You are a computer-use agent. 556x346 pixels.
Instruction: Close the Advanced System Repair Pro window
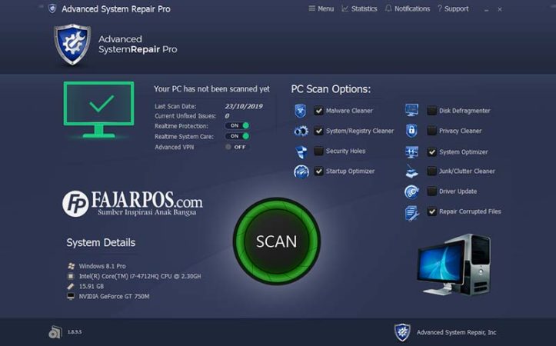[x=500, y=9]
